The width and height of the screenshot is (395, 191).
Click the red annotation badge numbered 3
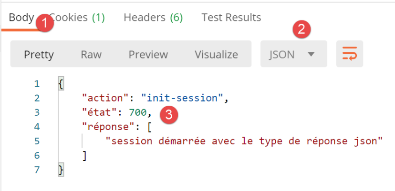[x=168, y=114]
